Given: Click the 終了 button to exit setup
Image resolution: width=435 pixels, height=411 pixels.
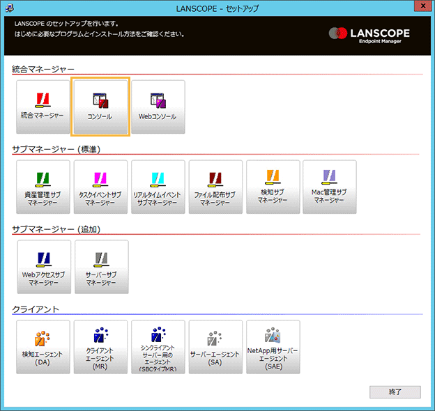Looking at the screenshot, I should [395, 392].
